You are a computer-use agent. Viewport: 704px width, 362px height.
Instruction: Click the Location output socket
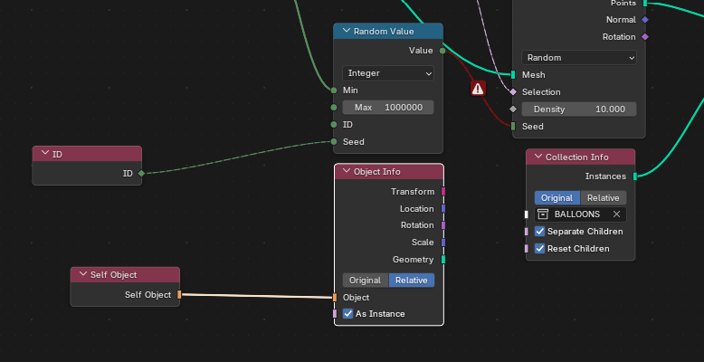[443, 208]
